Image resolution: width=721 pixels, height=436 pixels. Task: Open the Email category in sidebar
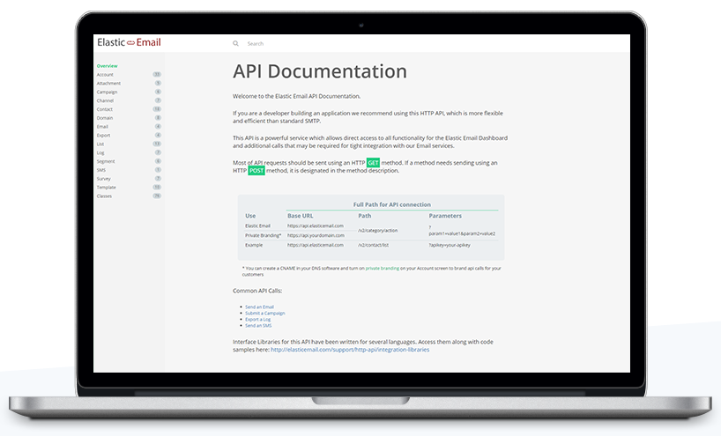pos(102,127)
